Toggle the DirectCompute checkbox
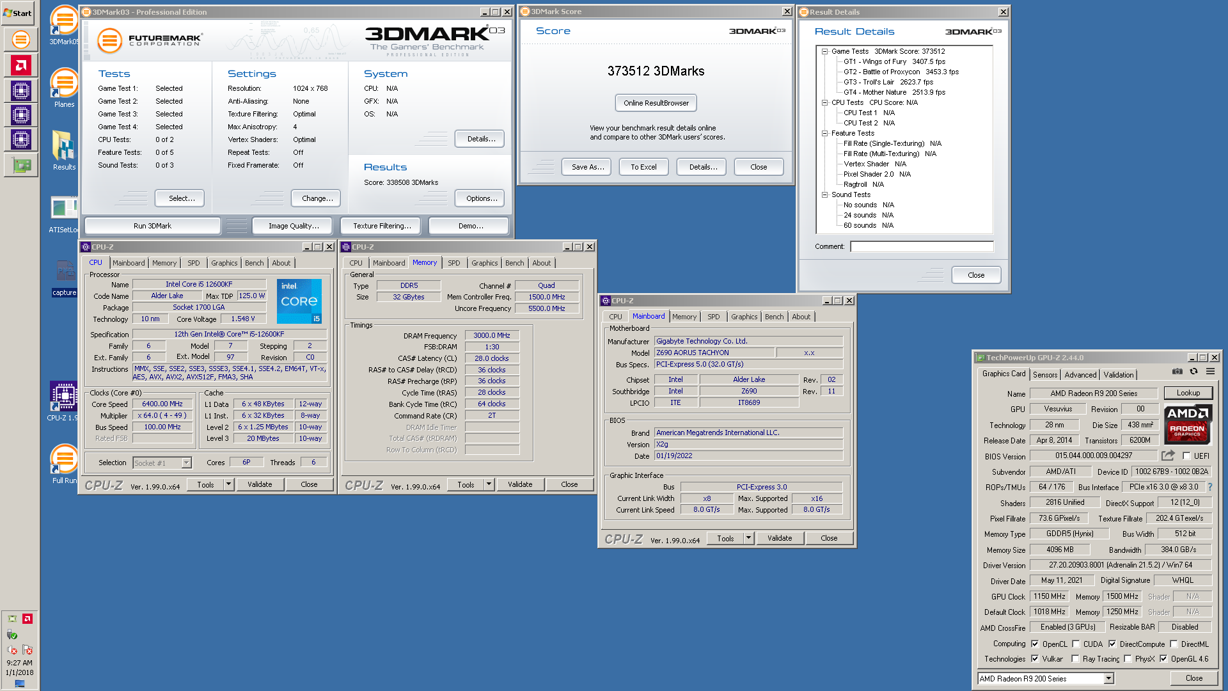This screenshot has height=691, width=1228. click(x=1112, y=644)
